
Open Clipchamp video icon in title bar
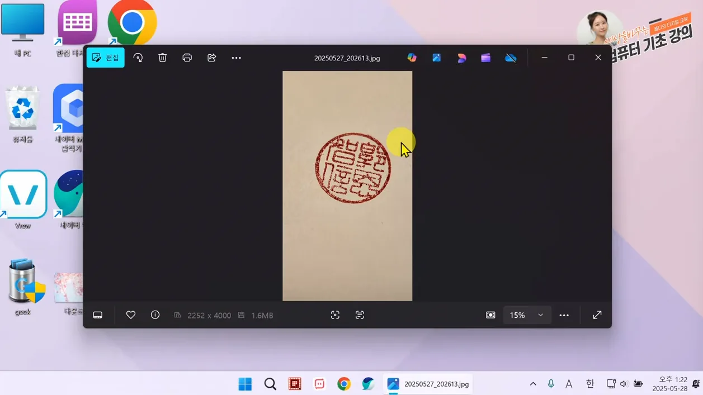[485, 58]
